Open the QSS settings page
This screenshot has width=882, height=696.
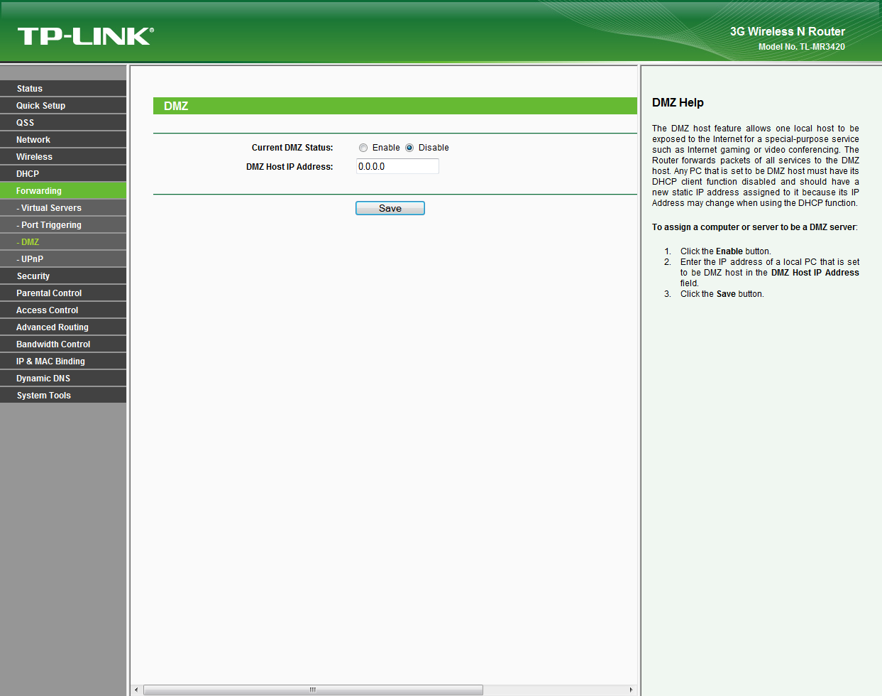click(26, 123)
